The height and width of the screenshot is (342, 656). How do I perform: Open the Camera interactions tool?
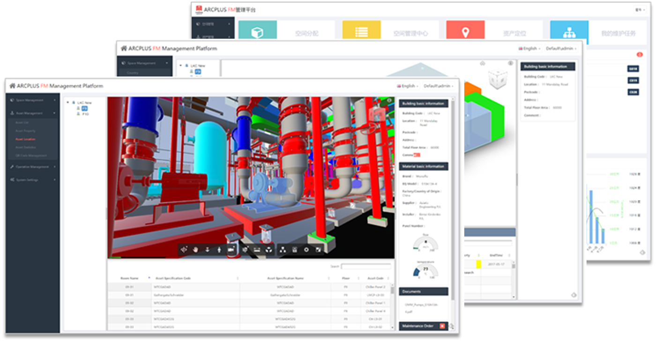(x=231, y=250)
